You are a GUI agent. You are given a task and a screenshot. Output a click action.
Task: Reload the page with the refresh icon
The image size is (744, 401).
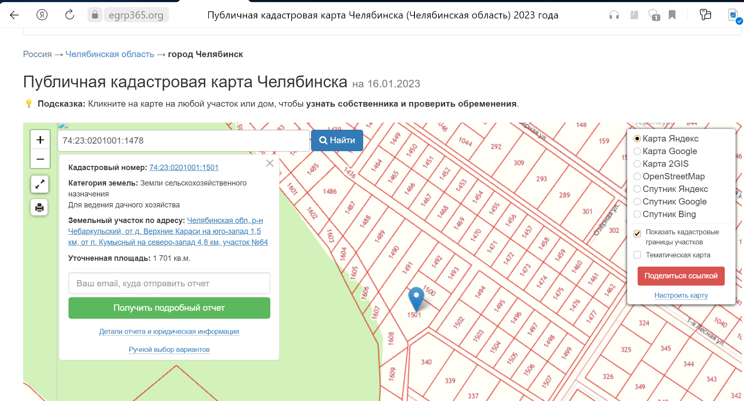[x=70, y=15]
